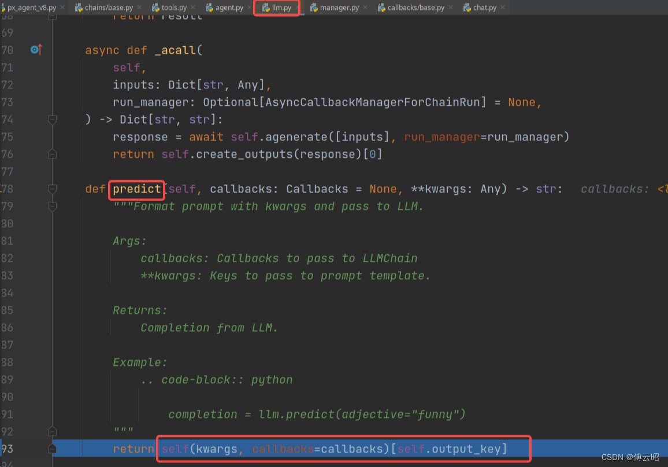The image size is (668, 467).
Task: Click the 'Args:' docstring heading
Action: (129, 241)
